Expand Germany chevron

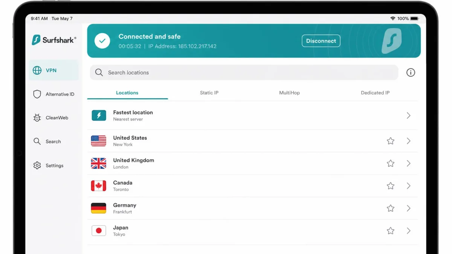coord(409,208)
